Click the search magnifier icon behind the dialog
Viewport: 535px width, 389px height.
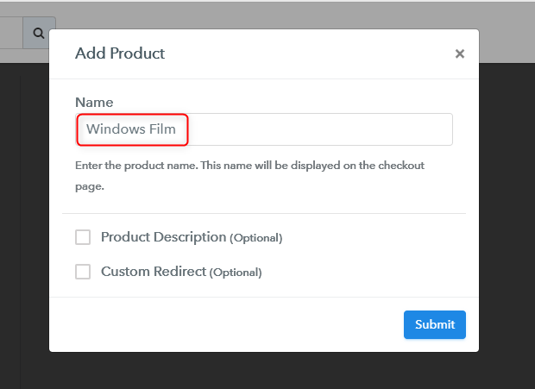[x=39, y=33]
